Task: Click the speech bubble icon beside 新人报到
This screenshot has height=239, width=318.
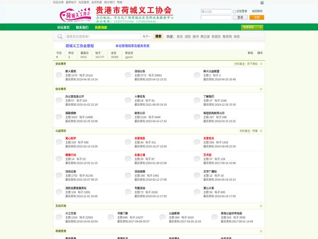Action: tap(59, 75)
